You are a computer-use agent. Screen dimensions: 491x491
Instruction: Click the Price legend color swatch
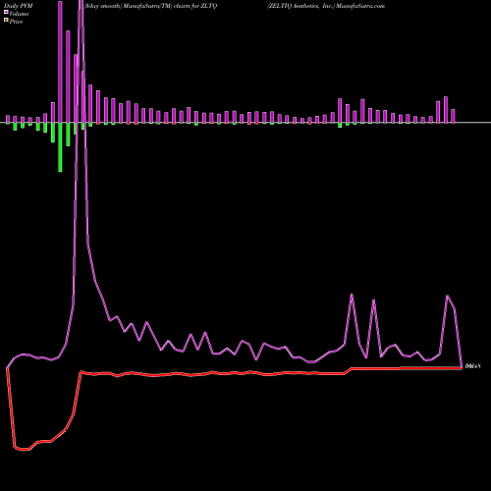(6, 21)
